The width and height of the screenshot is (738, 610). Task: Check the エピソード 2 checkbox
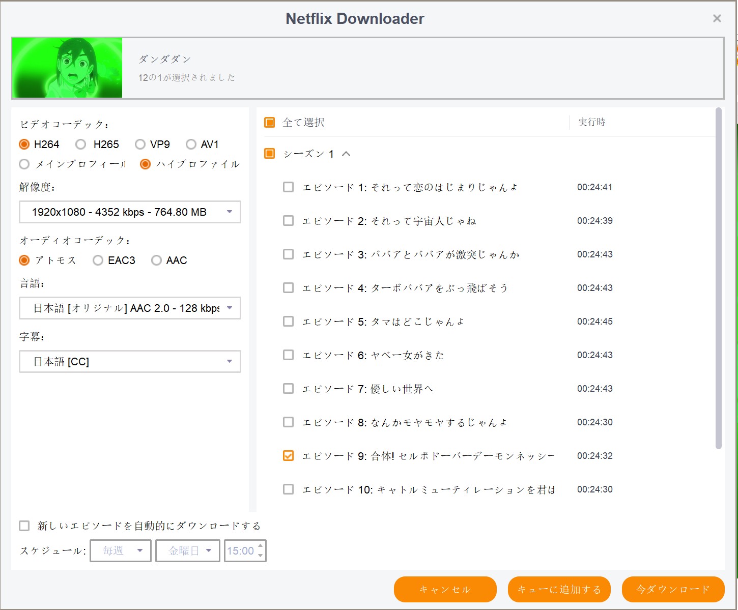coord(288,221)
